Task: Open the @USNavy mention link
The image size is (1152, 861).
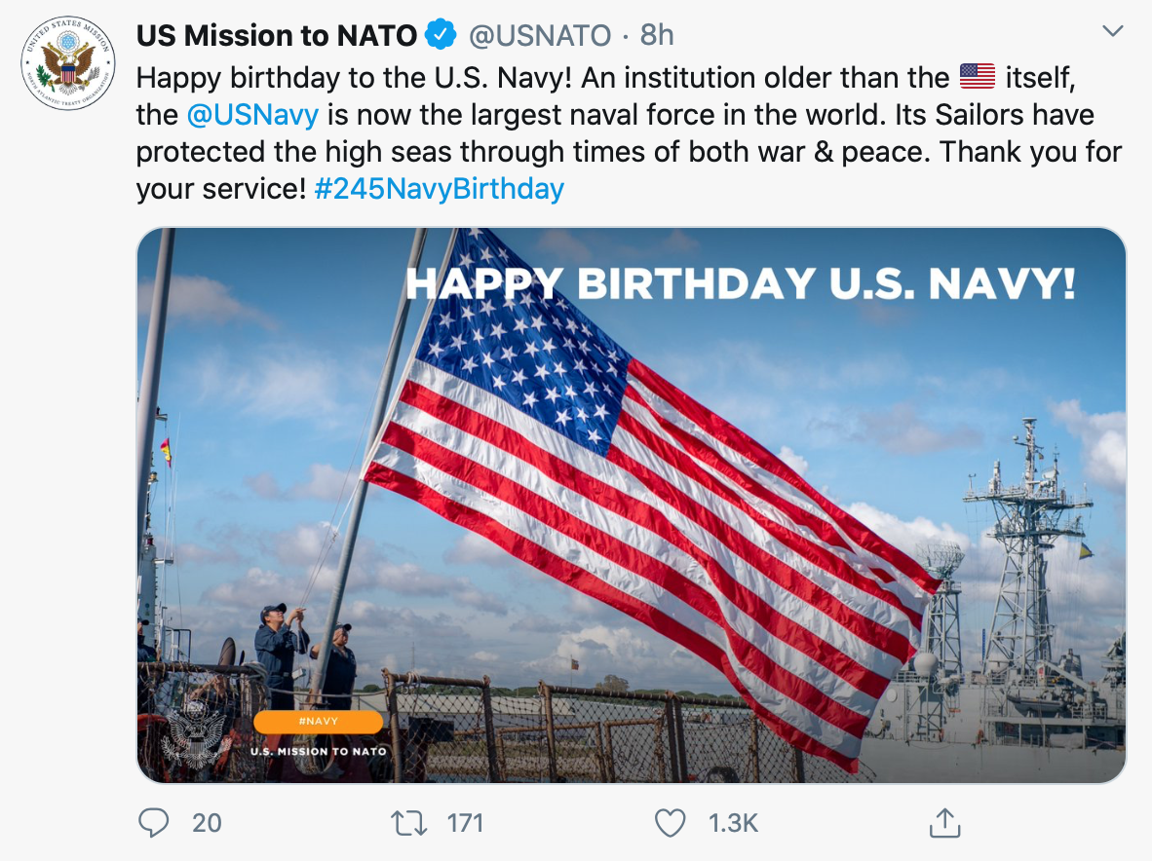Action: click(x=252, y=115)
